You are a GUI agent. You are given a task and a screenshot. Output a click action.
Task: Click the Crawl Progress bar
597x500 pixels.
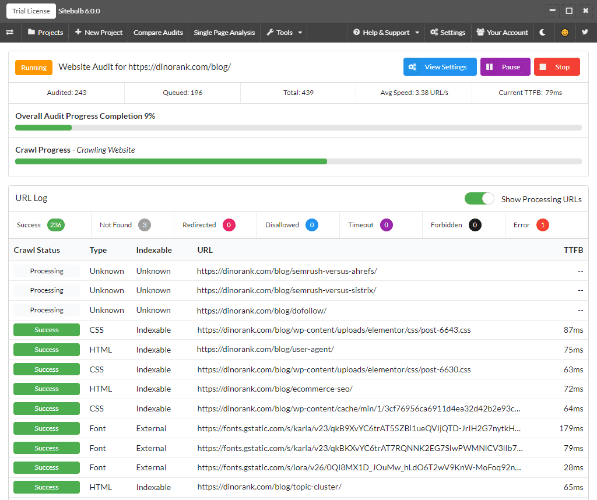(298, 161)
